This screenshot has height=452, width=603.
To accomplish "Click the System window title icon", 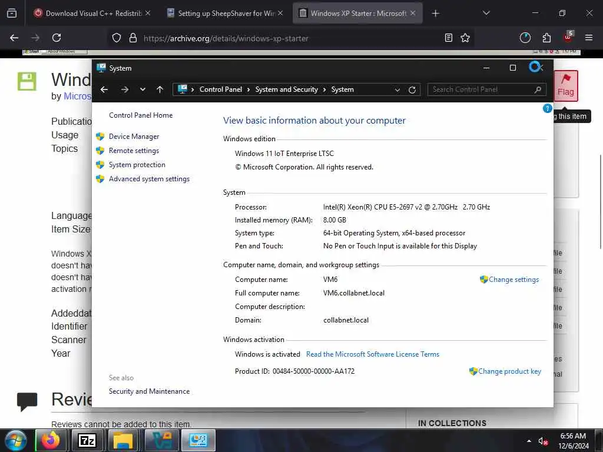I will click(x=101, y=68).
